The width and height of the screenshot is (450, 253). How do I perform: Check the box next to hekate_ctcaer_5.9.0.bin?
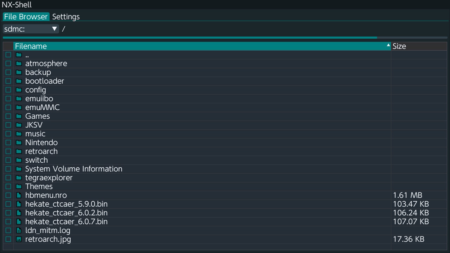pyautogui.click(x=8, y=204)
